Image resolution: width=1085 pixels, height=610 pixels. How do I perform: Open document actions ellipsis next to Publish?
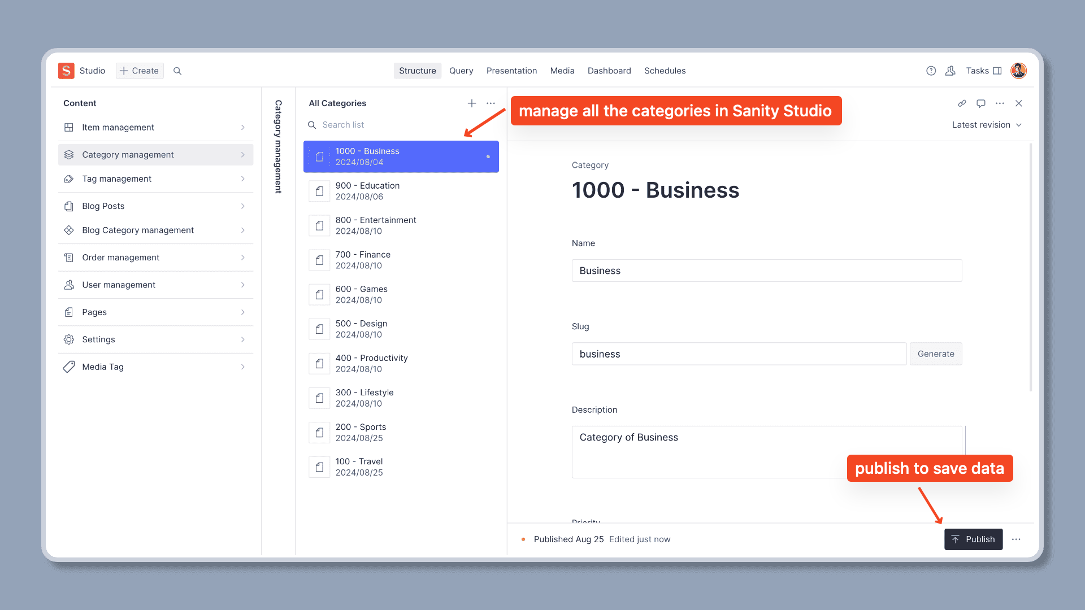click(x=1016, y=539)
